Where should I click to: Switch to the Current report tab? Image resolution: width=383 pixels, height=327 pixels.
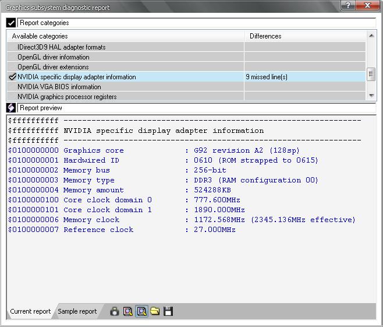30,311
